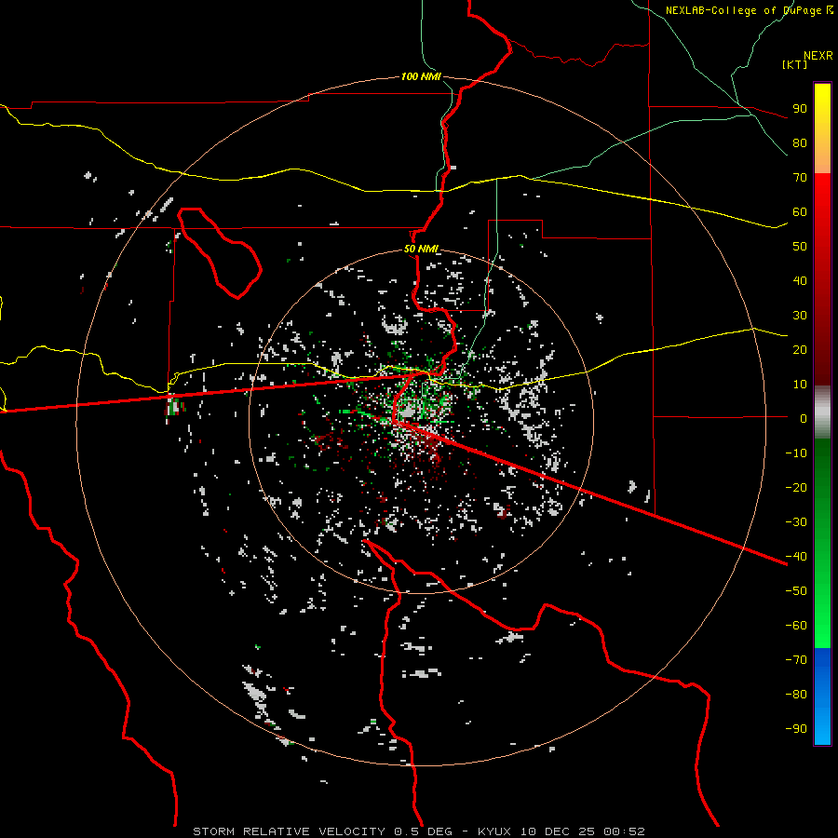
Task: Click the 60 value on the color scale
Action: [800, 211]
